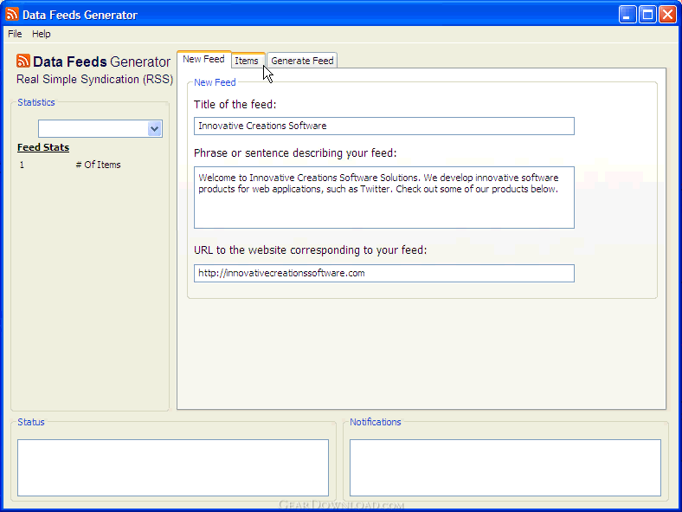Image resolution: width=682 pixels, height=512 pixels.
Task: Maximize the Data Feeds Generator window
Action: click(x=647, y=15)
